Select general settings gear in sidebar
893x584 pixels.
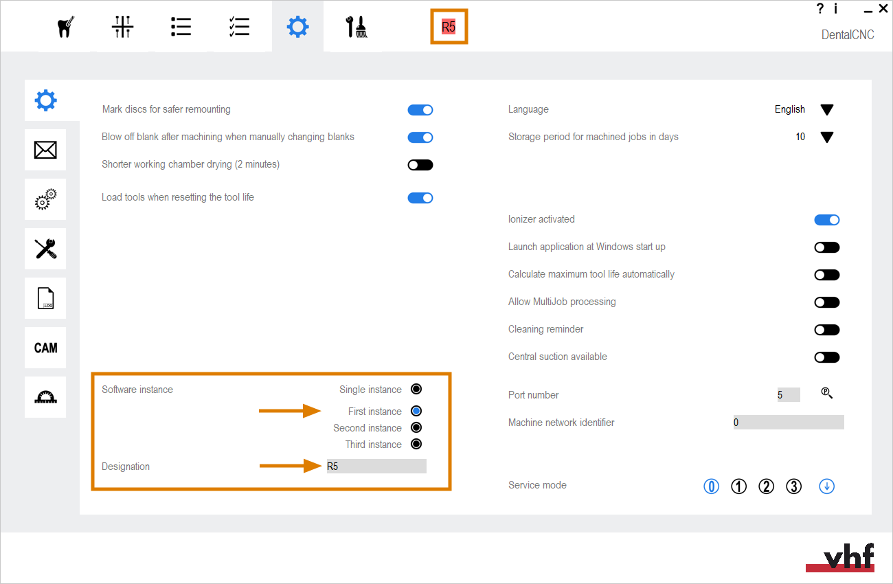[45, 101]
